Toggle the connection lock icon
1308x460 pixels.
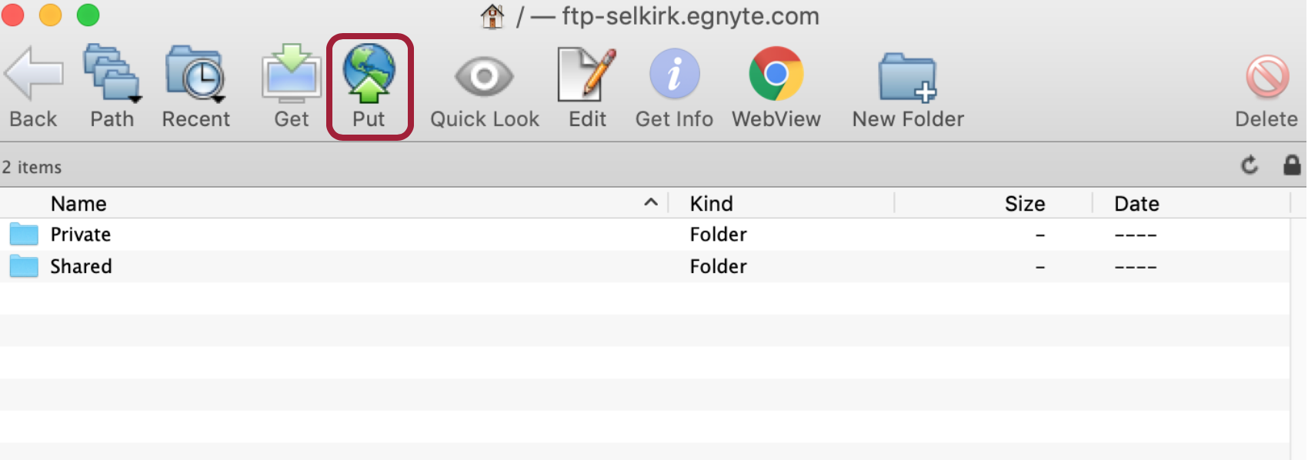[1292, 165]
